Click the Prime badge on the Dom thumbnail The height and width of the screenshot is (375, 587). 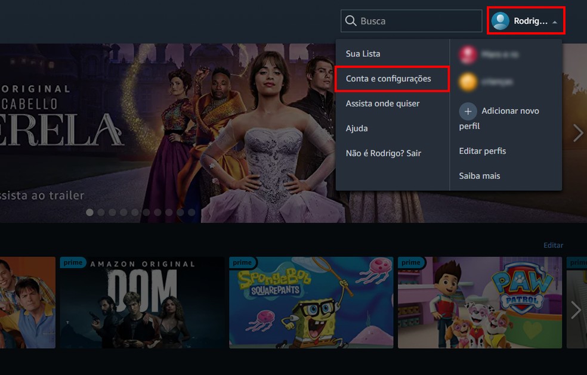tap(72, 262)
